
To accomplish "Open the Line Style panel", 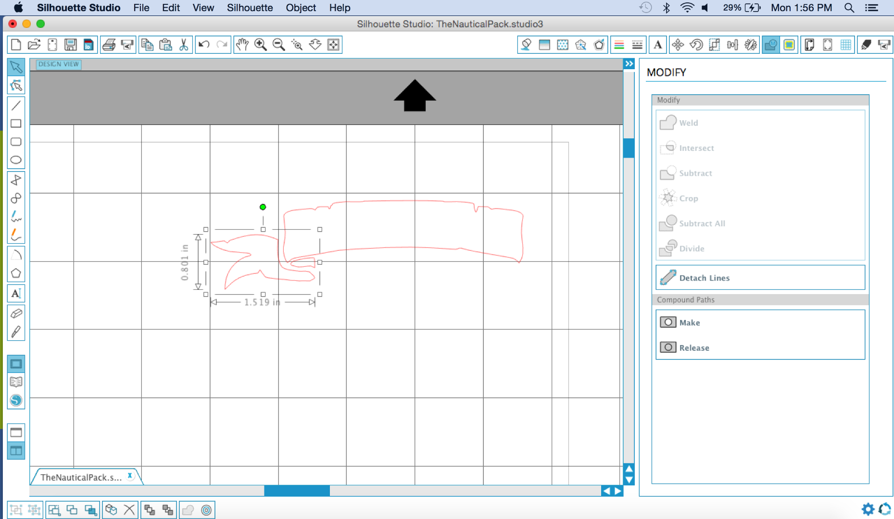I will click(637, 45).
